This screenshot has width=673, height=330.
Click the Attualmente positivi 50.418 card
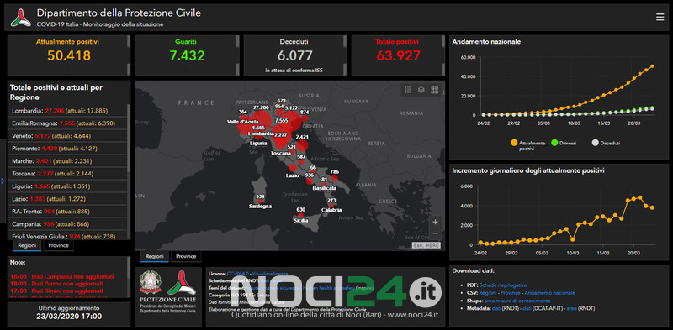(x=69, y=55)
